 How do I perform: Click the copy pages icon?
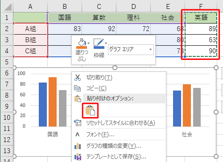[78, 88]
